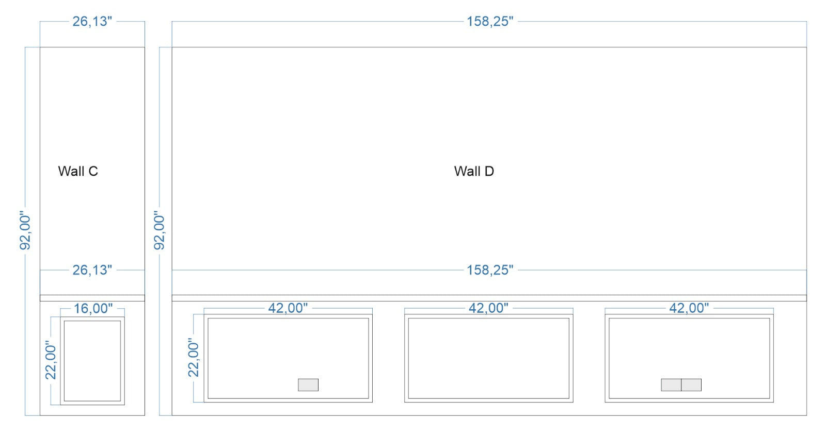
Task: Select the 92,00" height dimension beside Wall C
Action: (x=25, y=230)
